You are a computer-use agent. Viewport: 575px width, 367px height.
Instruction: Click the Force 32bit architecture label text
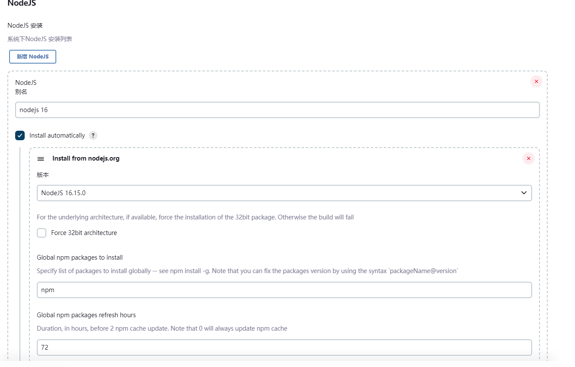click(84, 233)
